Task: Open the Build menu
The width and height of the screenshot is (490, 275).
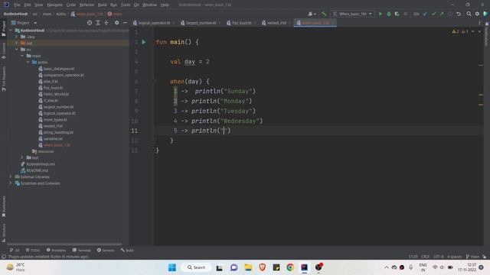Action: (x=102, y=5)
